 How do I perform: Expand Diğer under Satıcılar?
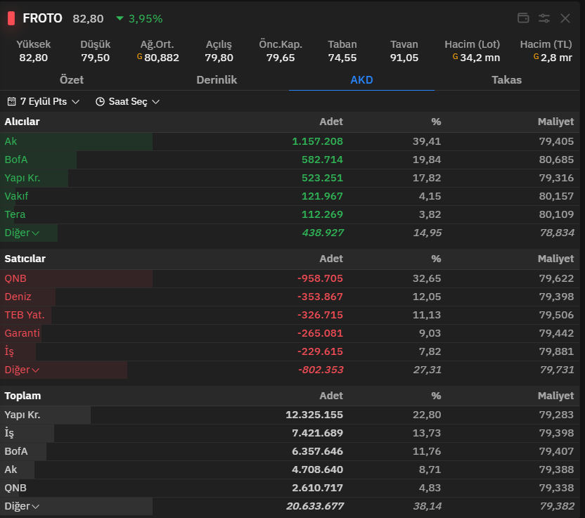click(22, 370)
